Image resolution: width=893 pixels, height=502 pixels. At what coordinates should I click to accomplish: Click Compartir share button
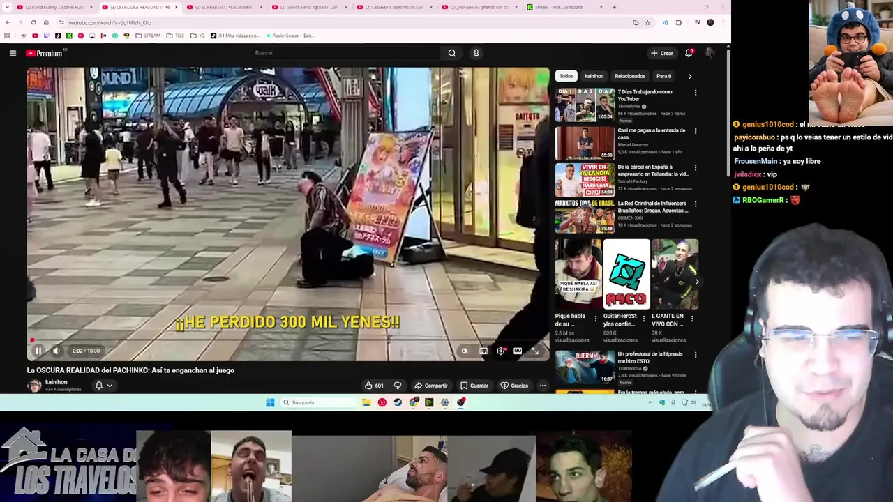[431, 386]
